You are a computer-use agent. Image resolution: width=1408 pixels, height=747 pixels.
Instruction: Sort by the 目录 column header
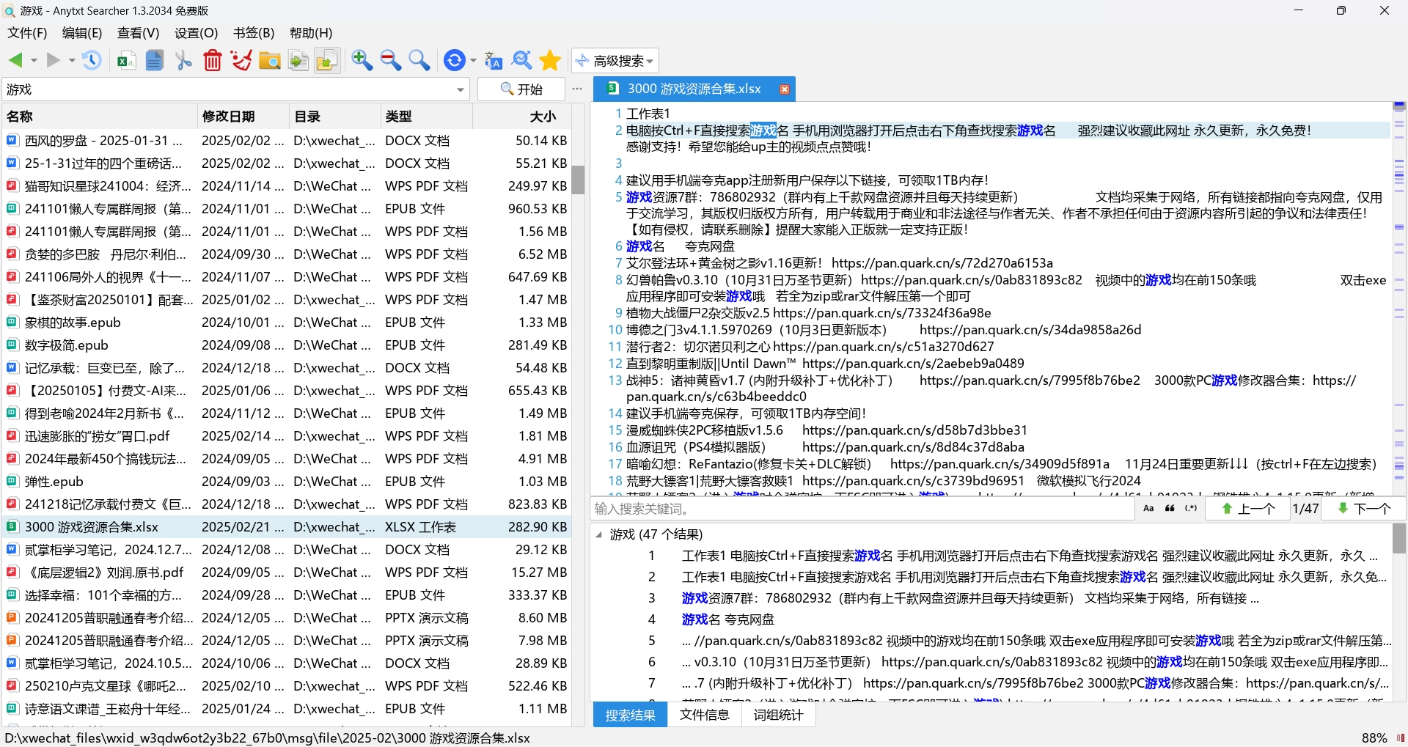click(x=334, y=117)
